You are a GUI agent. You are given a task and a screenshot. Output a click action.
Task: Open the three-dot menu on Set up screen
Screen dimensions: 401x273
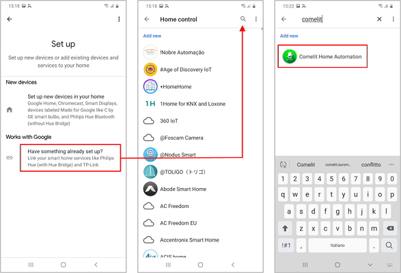coord(119,19)
